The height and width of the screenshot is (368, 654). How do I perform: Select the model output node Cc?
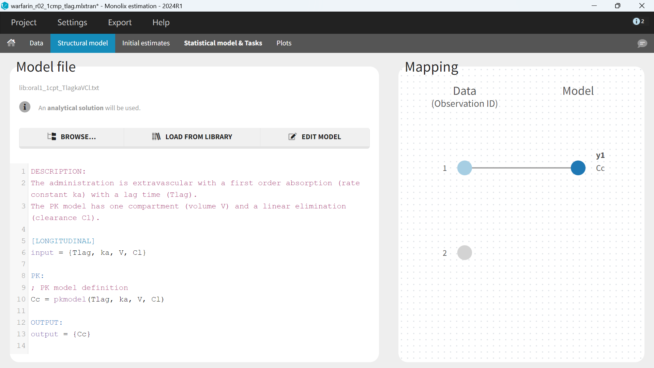[x=578, y=168]
